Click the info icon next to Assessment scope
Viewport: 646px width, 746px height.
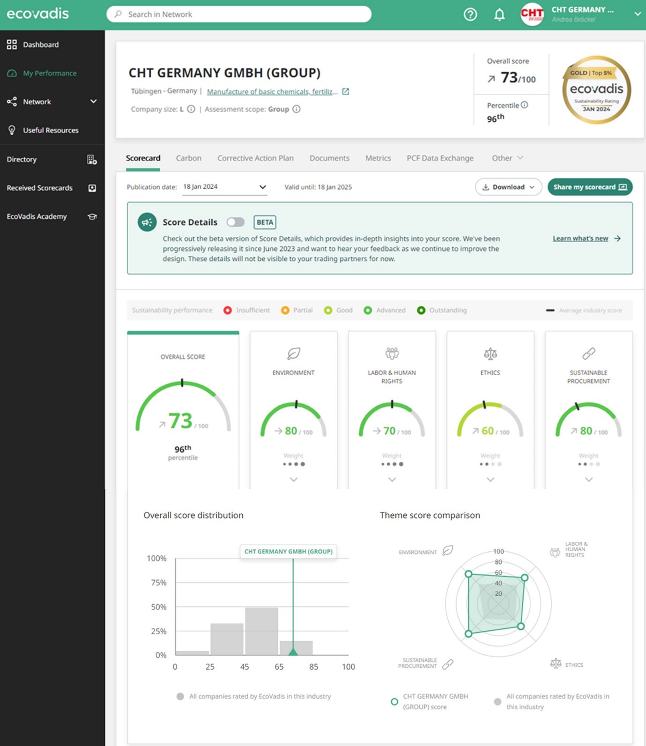tap(297, 109)
